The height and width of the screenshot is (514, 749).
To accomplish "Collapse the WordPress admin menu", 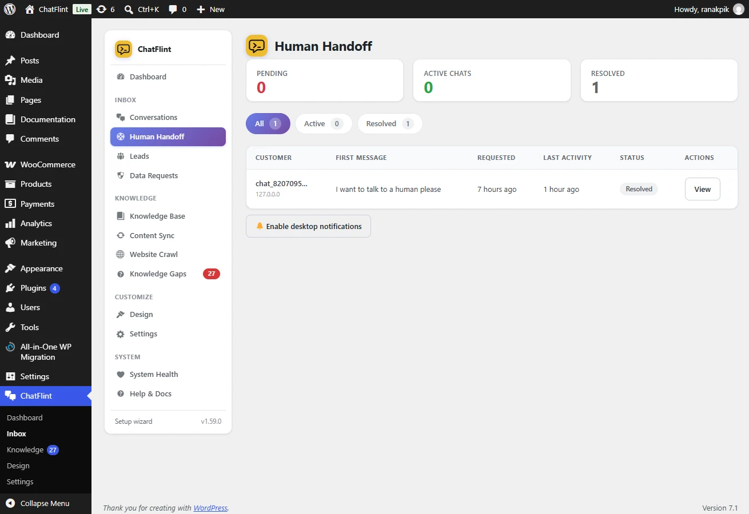I will click(46, 503).
